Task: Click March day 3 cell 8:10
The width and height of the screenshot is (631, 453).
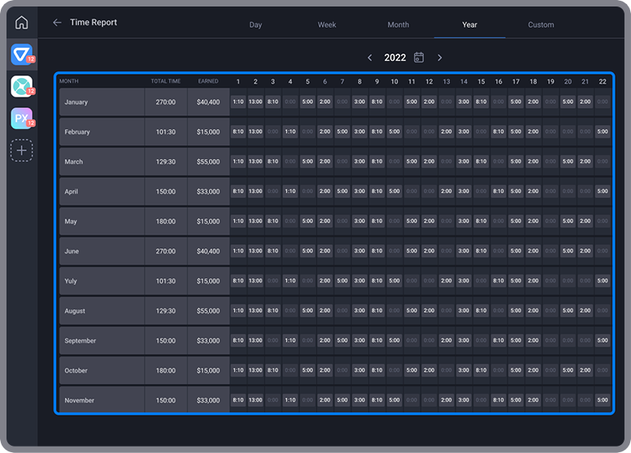Action: (x=273, y=162)
